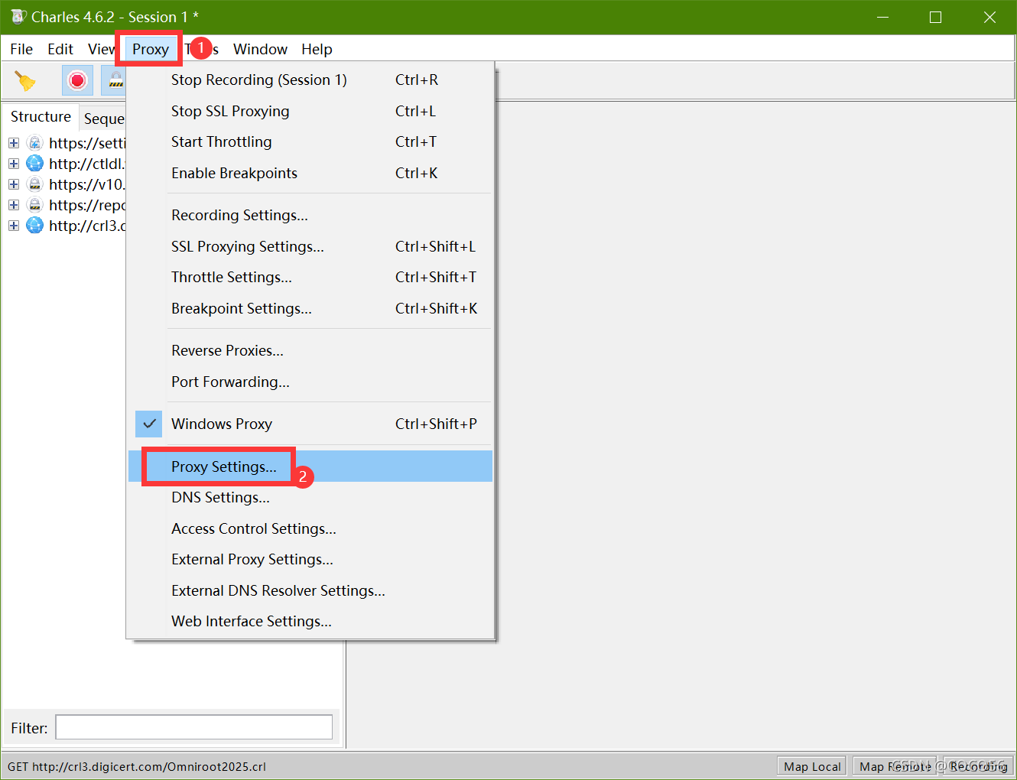Image resolution: width=1017 pixels, height=780 pixels.
Task: Toggle Windows Proxy in the Proxy menu
Action: (222, 424)
